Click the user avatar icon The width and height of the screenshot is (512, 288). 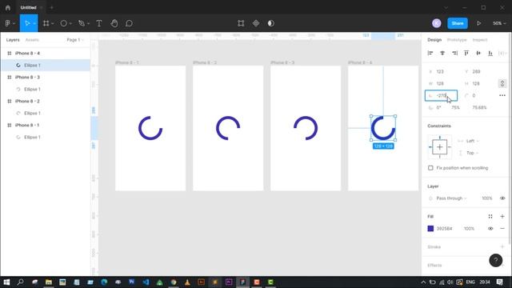(437, 23)
